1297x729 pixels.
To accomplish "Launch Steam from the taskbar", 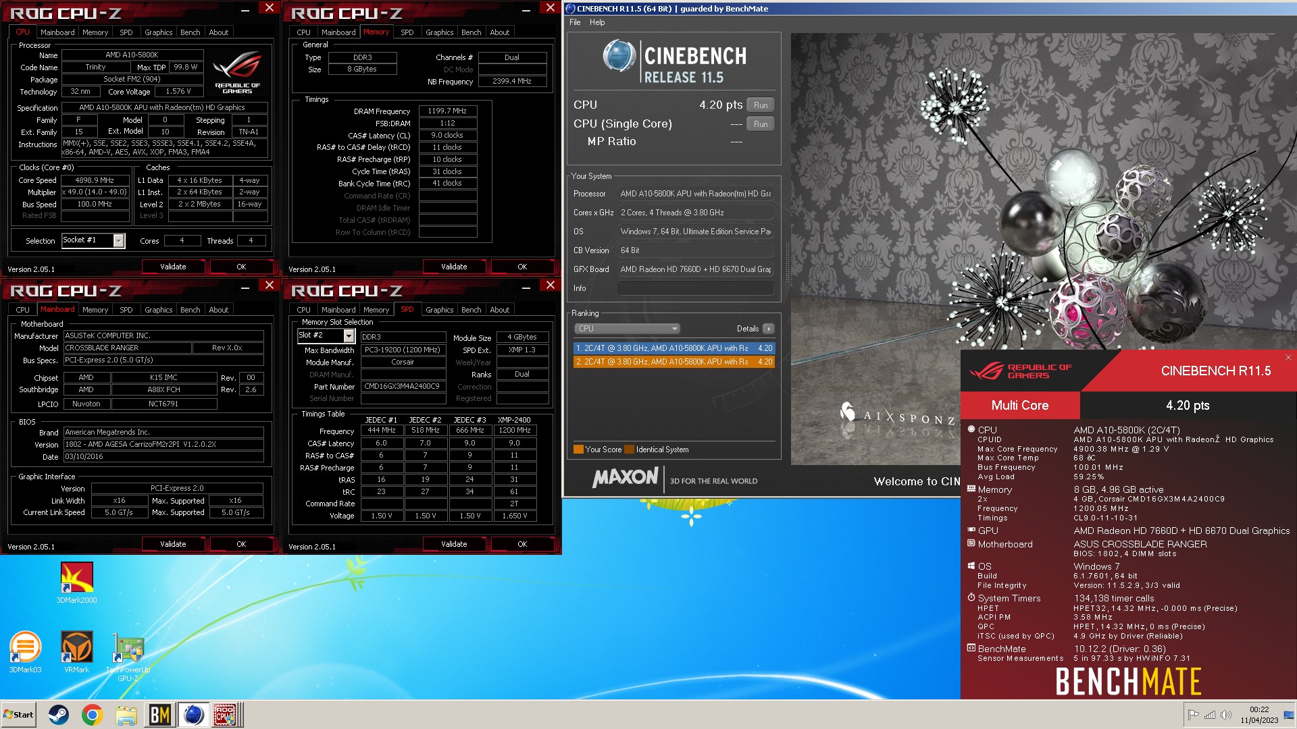I will coord(59,715).
